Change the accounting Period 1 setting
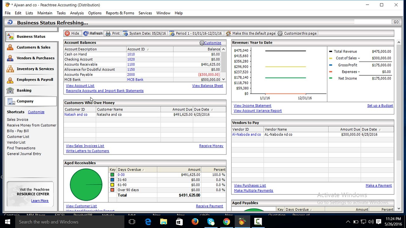Image resolution: width=406 pixels, height=228 pixels. coord(196,33)
